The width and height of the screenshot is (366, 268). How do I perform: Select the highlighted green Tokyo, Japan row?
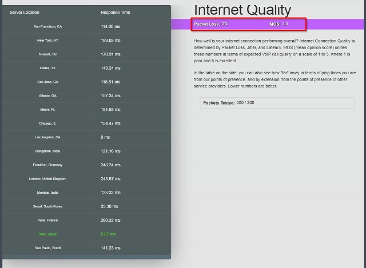48,234
